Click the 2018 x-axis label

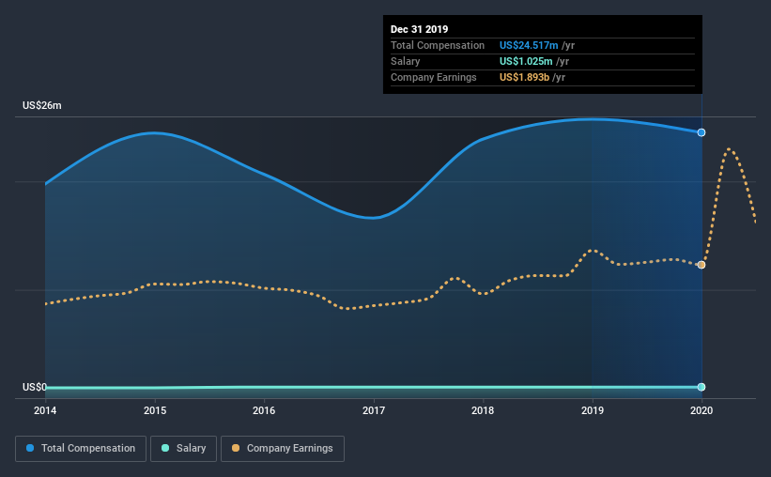(x=483, y=410)
